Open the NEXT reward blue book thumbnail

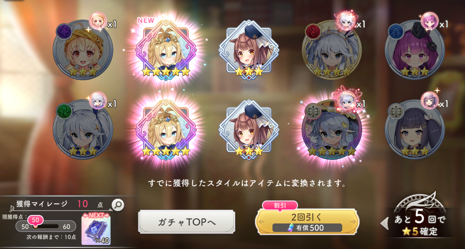(x=96, y=229)
